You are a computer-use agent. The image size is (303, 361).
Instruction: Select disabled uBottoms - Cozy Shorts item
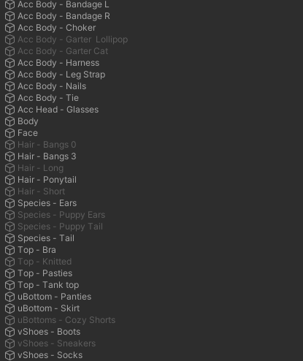(x=66, y=320)
